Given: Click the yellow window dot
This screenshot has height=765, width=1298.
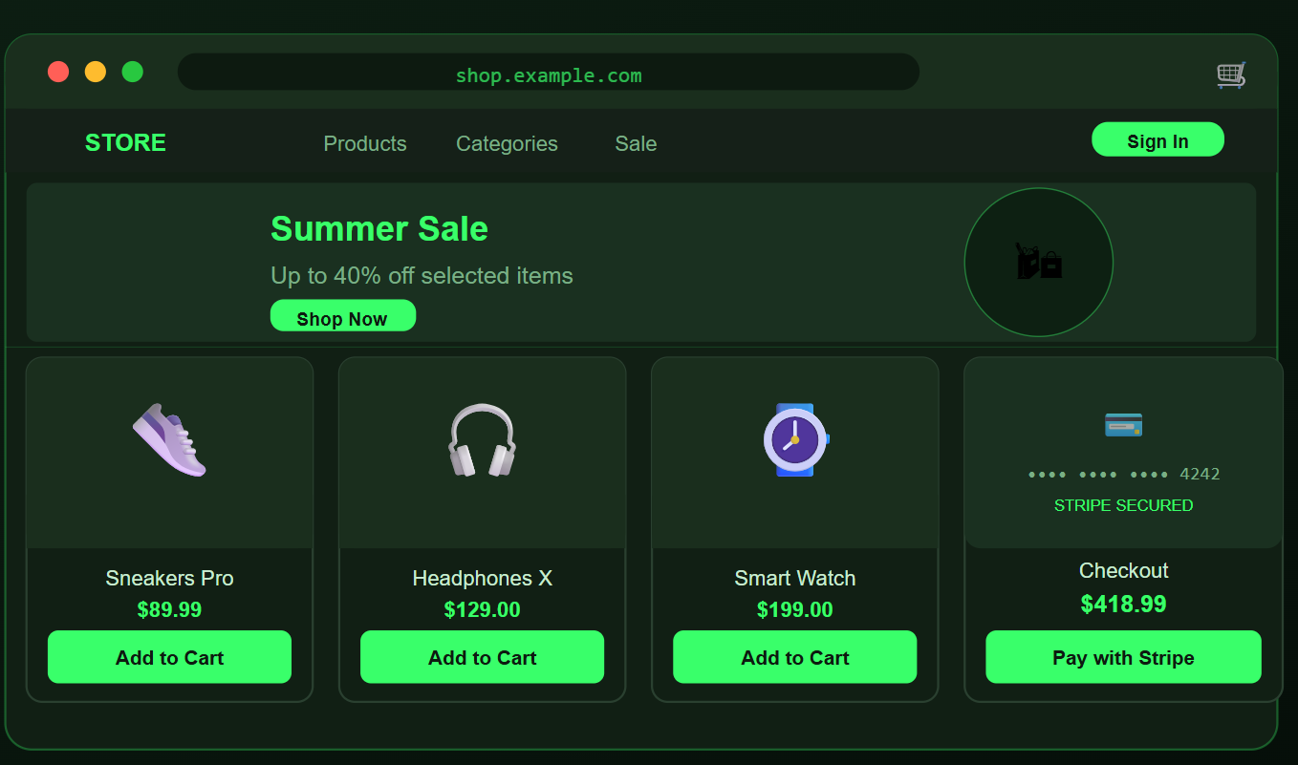Looking at the screenshot, I should coord(96,72).
